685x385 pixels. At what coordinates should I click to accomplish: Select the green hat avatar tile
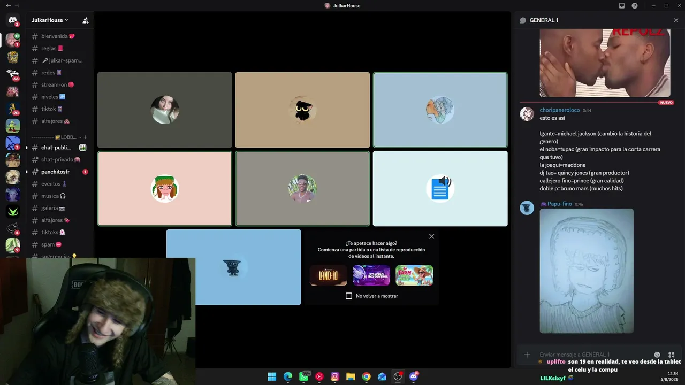click(x=165, y=189)
